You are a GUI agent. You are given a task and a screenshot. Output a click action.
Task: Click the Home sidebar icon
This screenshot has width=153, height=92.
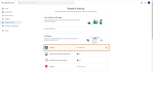pyautogui.click(x=3, y=9)
